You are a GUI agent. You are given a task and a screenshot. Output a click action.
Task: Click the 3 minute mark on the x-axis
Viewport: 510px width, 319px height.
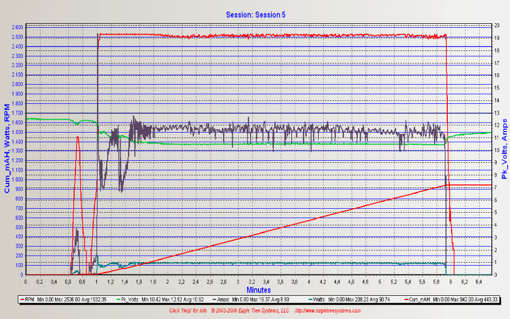pos(238,281)
